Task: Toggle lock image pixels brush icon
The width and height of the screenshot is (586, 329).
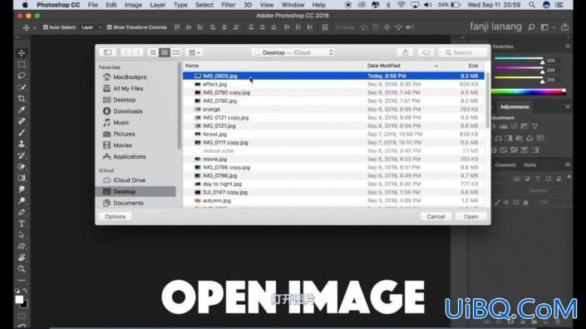Action: (x=497, y=203)
